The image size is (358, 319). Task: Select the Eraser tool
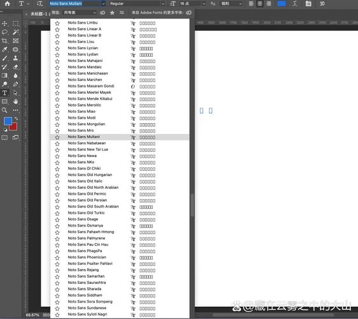(15, 67)
